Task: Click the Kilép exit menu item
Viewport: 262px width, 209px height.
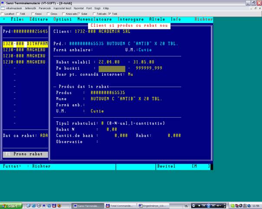Action: [106, 8]
